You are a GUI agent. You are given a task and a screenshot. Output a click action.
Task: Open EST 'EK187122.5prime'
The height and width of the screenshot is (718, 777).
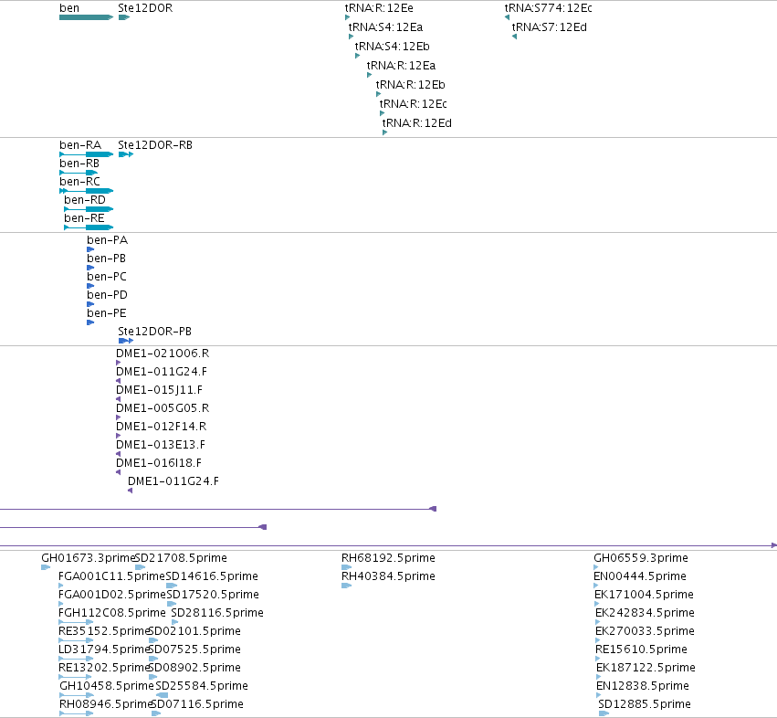point(646,668)
